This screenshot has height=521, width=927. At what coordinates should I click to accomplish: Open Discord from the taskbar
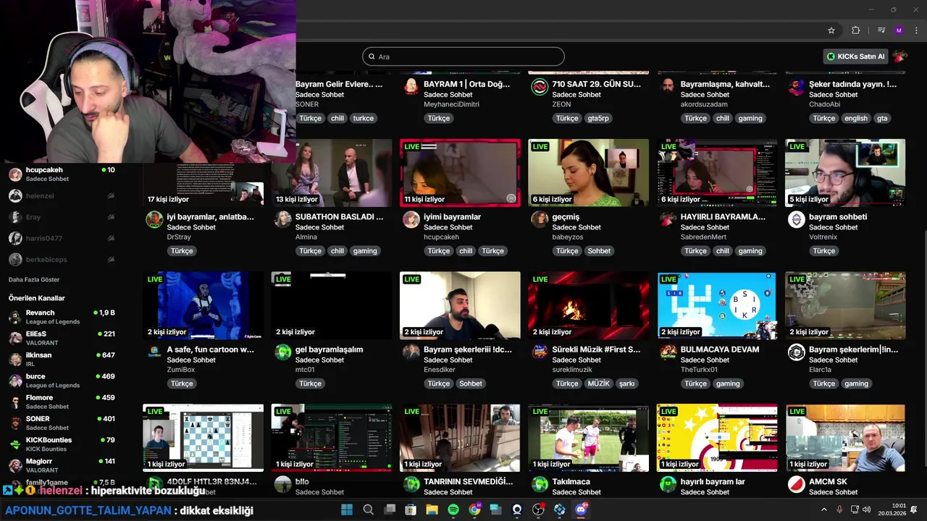[x=581, y=509]
